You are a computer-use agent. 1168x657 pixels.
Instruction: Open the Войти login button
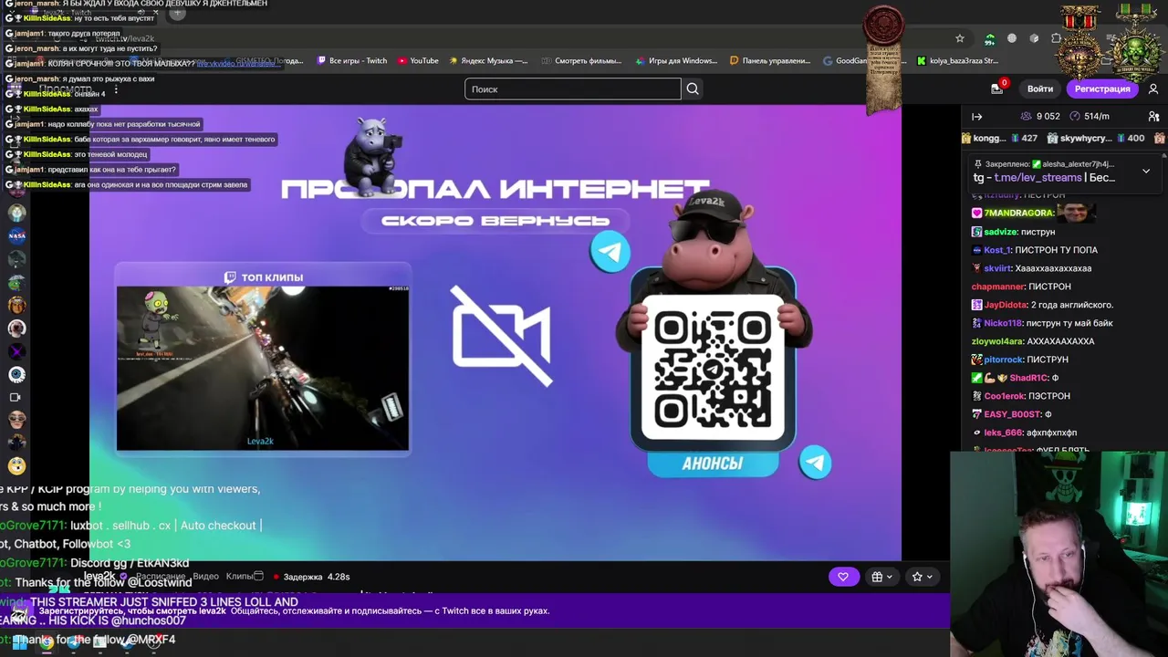1039,89
